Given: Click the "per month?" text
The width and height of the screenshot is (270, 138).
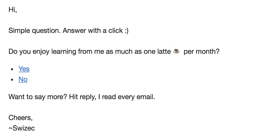Looking at the screenshot, I should coord(201,52).
